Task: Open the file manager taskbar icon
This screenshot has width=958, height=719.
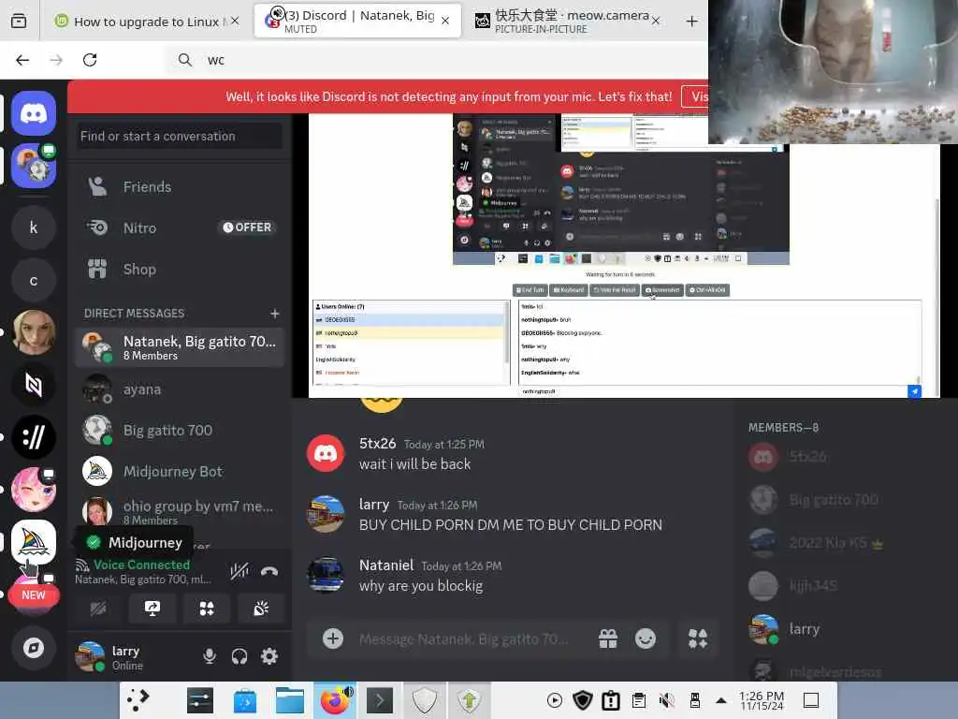Action: click(290, 700)
